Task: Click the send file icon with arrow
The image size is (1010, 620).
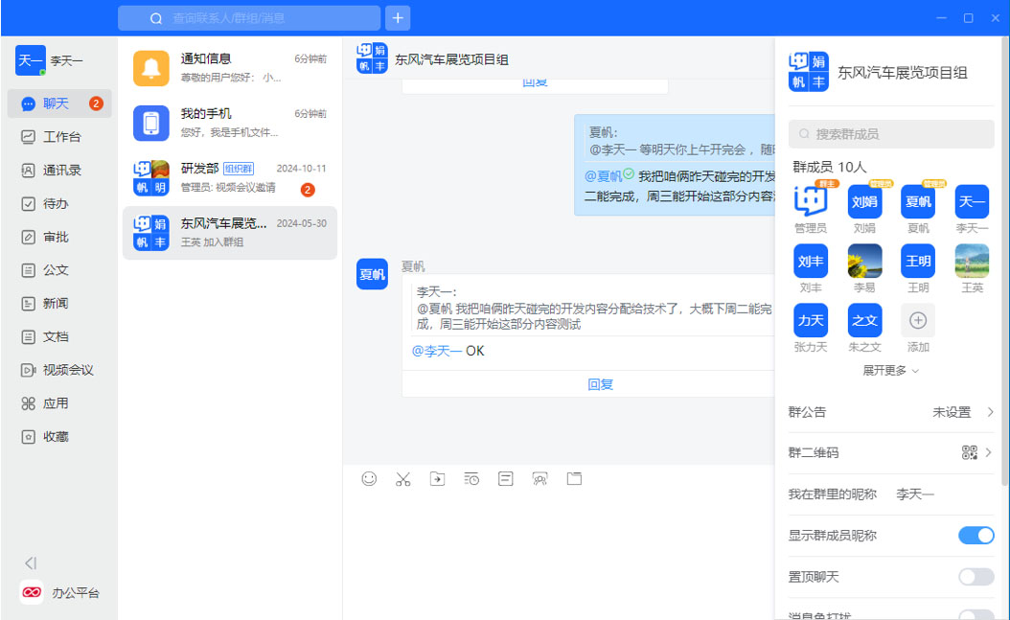Action: 437,479
